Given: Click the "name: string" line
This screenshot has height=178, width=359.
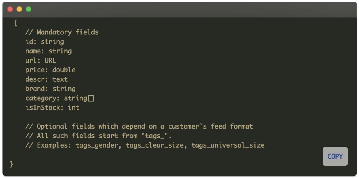Looking at the screenshot, I should click(49, 51).
